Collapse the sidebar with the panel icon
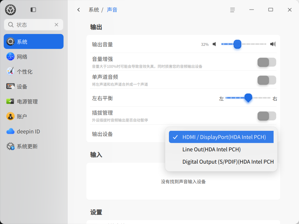 pyautogui.click(x=33, y=10)
